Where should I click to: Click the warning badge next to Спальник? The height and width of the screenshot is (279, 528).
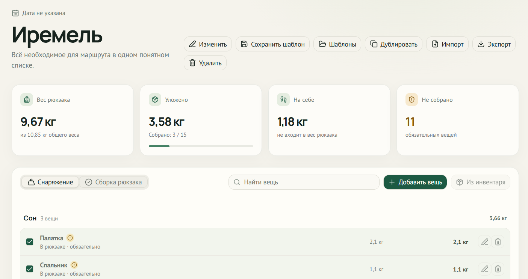[x=74, y=265]
